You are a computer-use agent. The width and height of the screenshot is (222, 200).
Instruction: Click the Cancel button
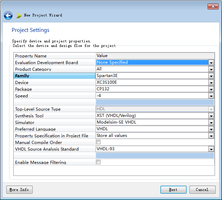202,189
